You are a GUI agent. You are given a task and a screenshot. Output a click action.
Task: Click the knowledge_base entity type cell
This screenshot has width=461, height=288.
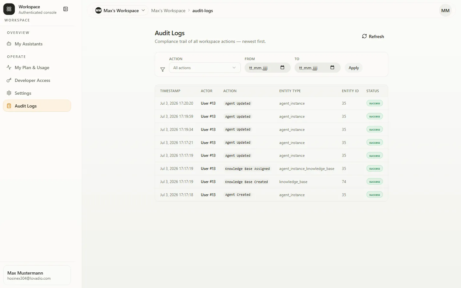tap(293, 182)
